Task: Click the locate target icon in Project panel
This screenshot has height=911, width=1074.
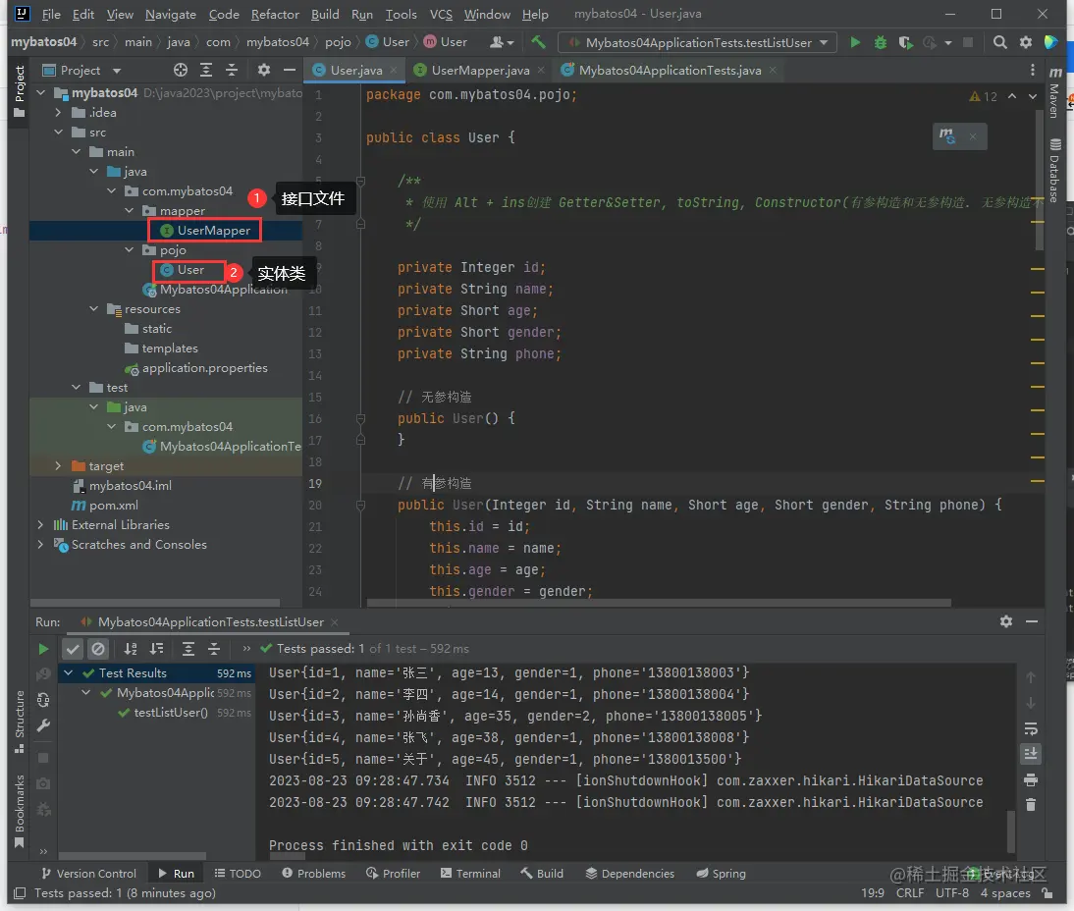Action: point(181,71)
